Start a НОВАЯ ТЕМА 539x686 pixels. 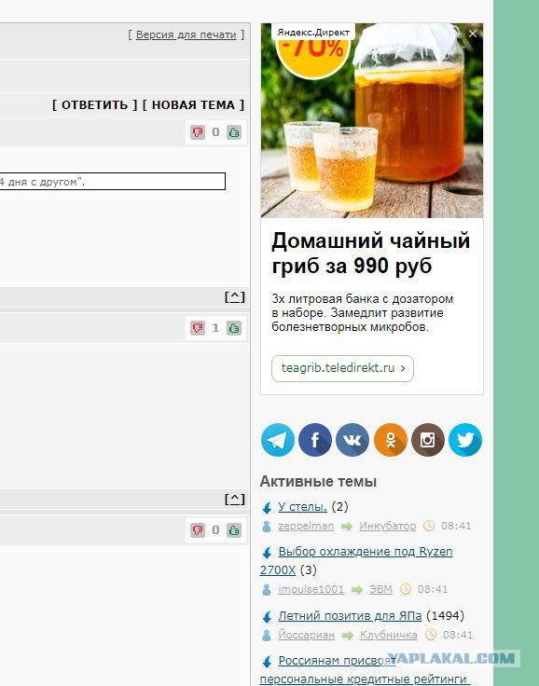click(193, 105)
